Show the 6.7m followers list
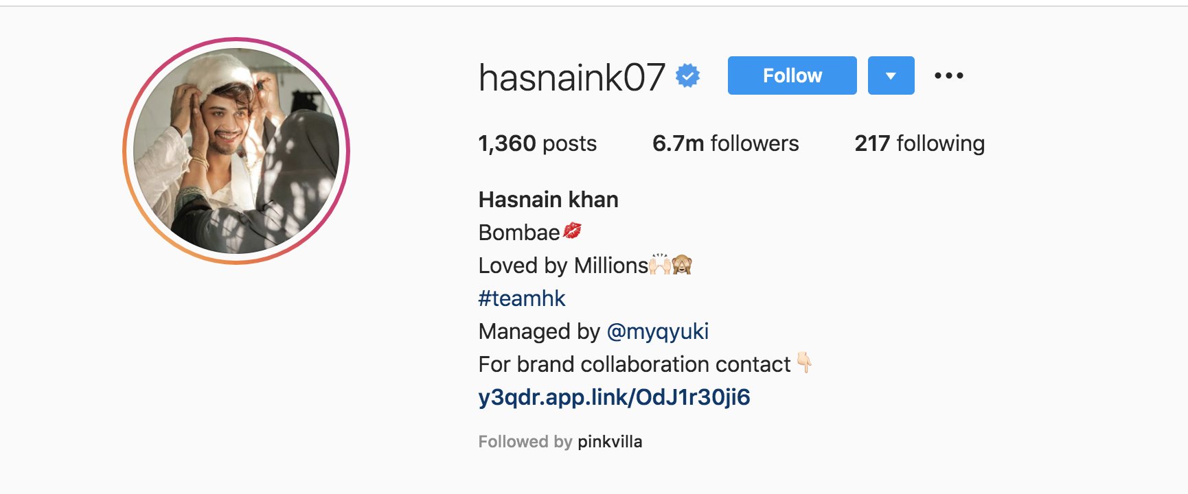This screenshot has height=494, width=1188. click(726, 143)
